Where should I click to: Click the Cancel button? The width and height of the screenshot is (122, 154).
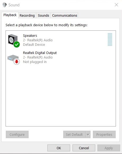click(x=84, y=148)
